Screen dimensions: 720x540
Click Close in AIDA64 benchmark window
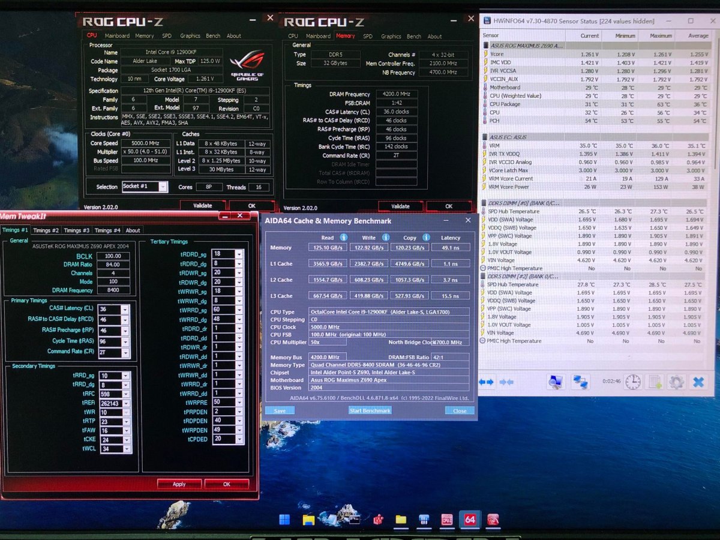460,410
